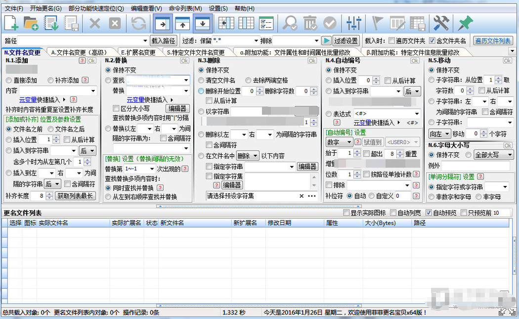Image resolution: width=519 pixels, height=319 pixels.
Task: Click the checklist icon in toolbar
Action: coord(266,23)
